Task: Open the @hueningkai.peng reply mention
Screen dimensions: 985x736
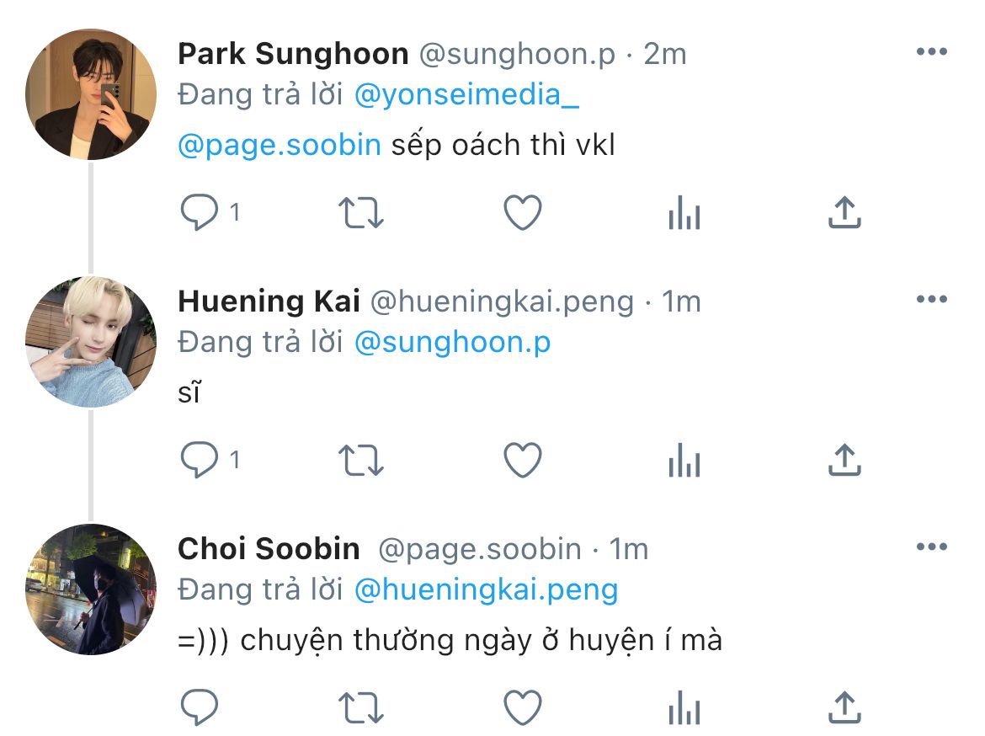Action: (487, 589)
